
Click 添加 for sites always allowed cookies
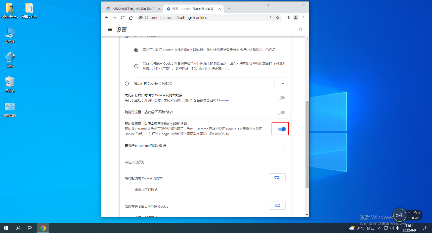(x=277, y=177)
